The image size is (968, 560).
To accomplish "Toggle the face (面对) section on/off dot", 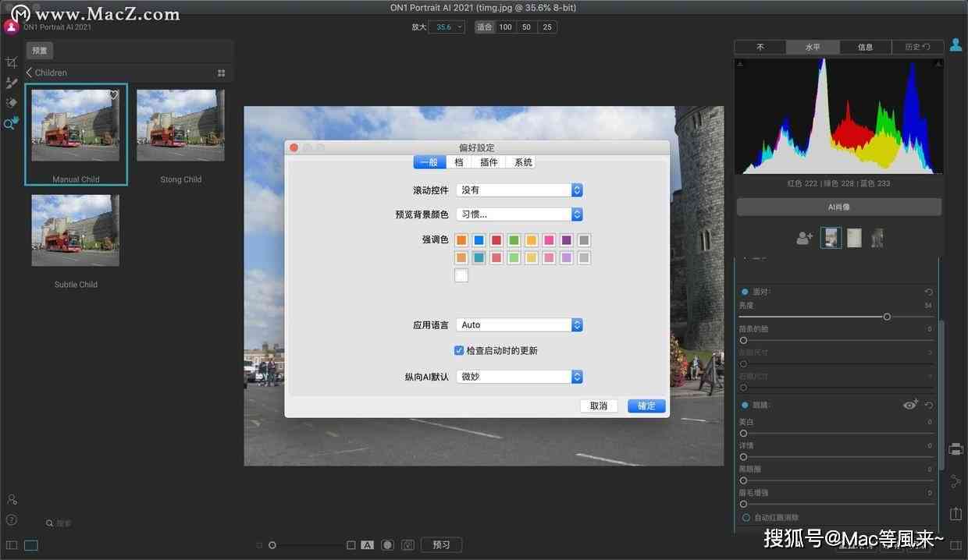I will point(745,292).
